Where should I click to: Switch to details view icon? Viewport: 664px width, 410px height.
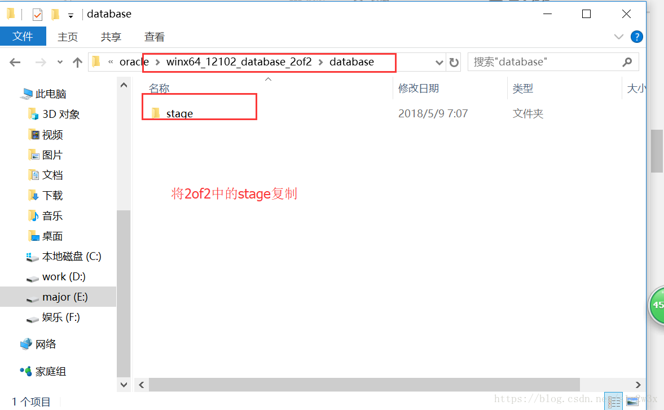click(x=614, y=401)
